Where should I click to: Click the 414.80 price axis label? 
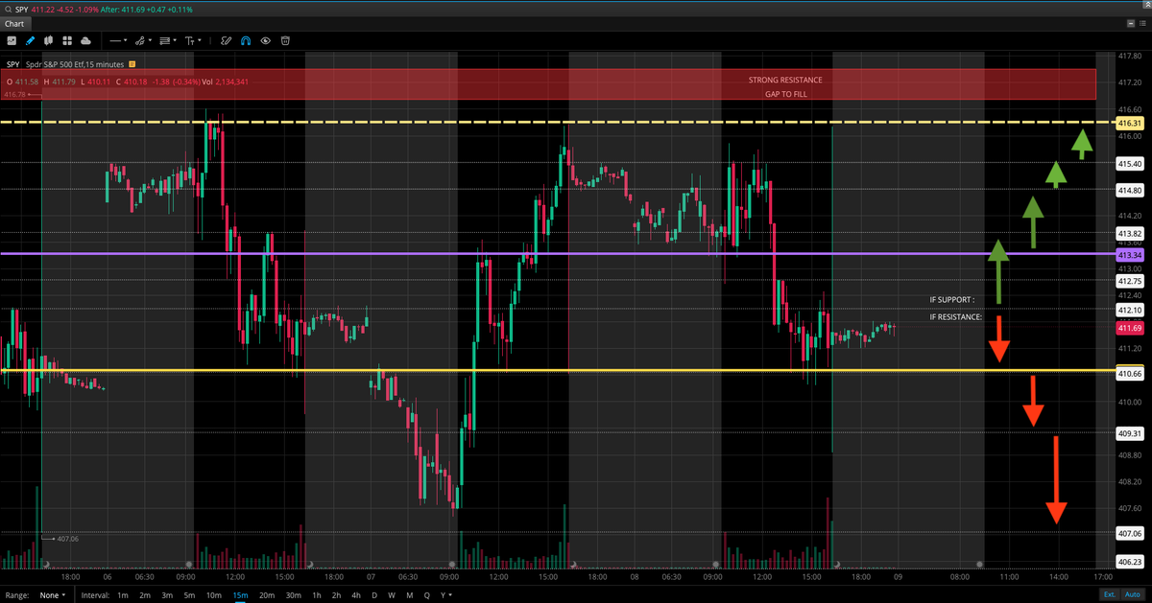1131,191
